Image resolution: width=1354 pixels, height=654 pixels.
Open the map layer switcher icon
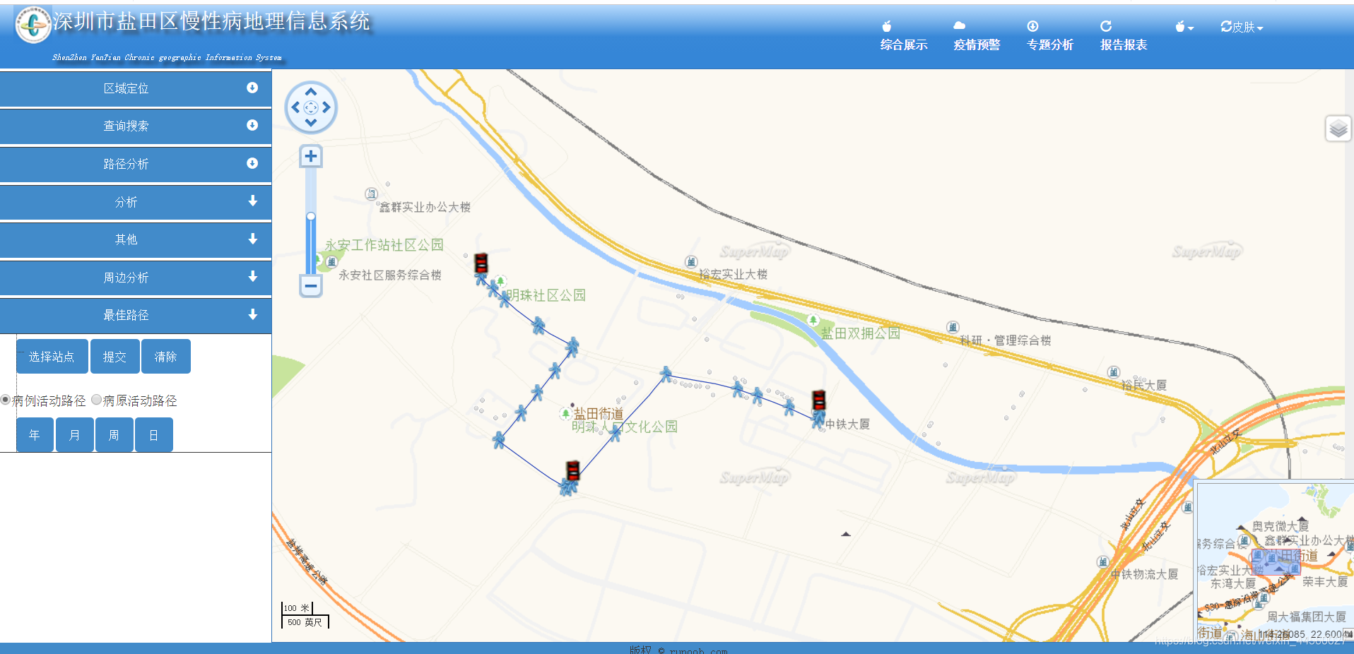coord(1338,129)
